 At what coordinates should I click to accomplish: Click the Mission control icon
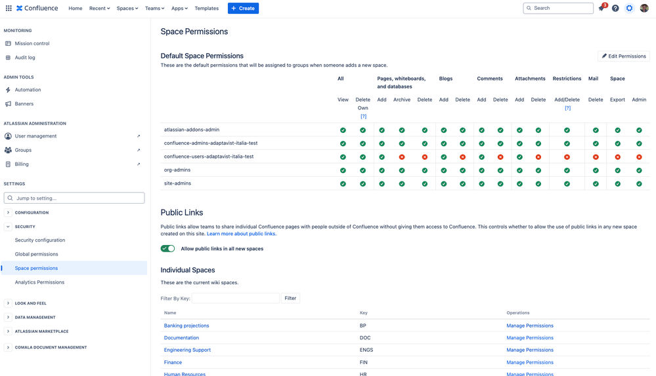click(8, 43)
